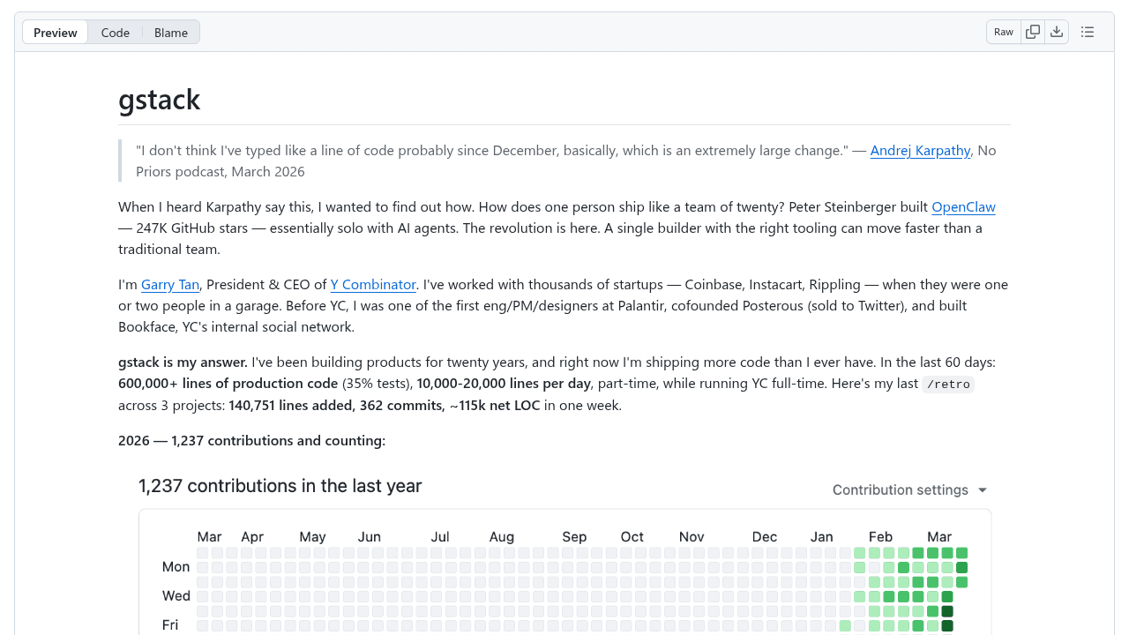This screenshot has width=1129, height=635.
Task: Open the document outline icon
Action: [1088, 32]
